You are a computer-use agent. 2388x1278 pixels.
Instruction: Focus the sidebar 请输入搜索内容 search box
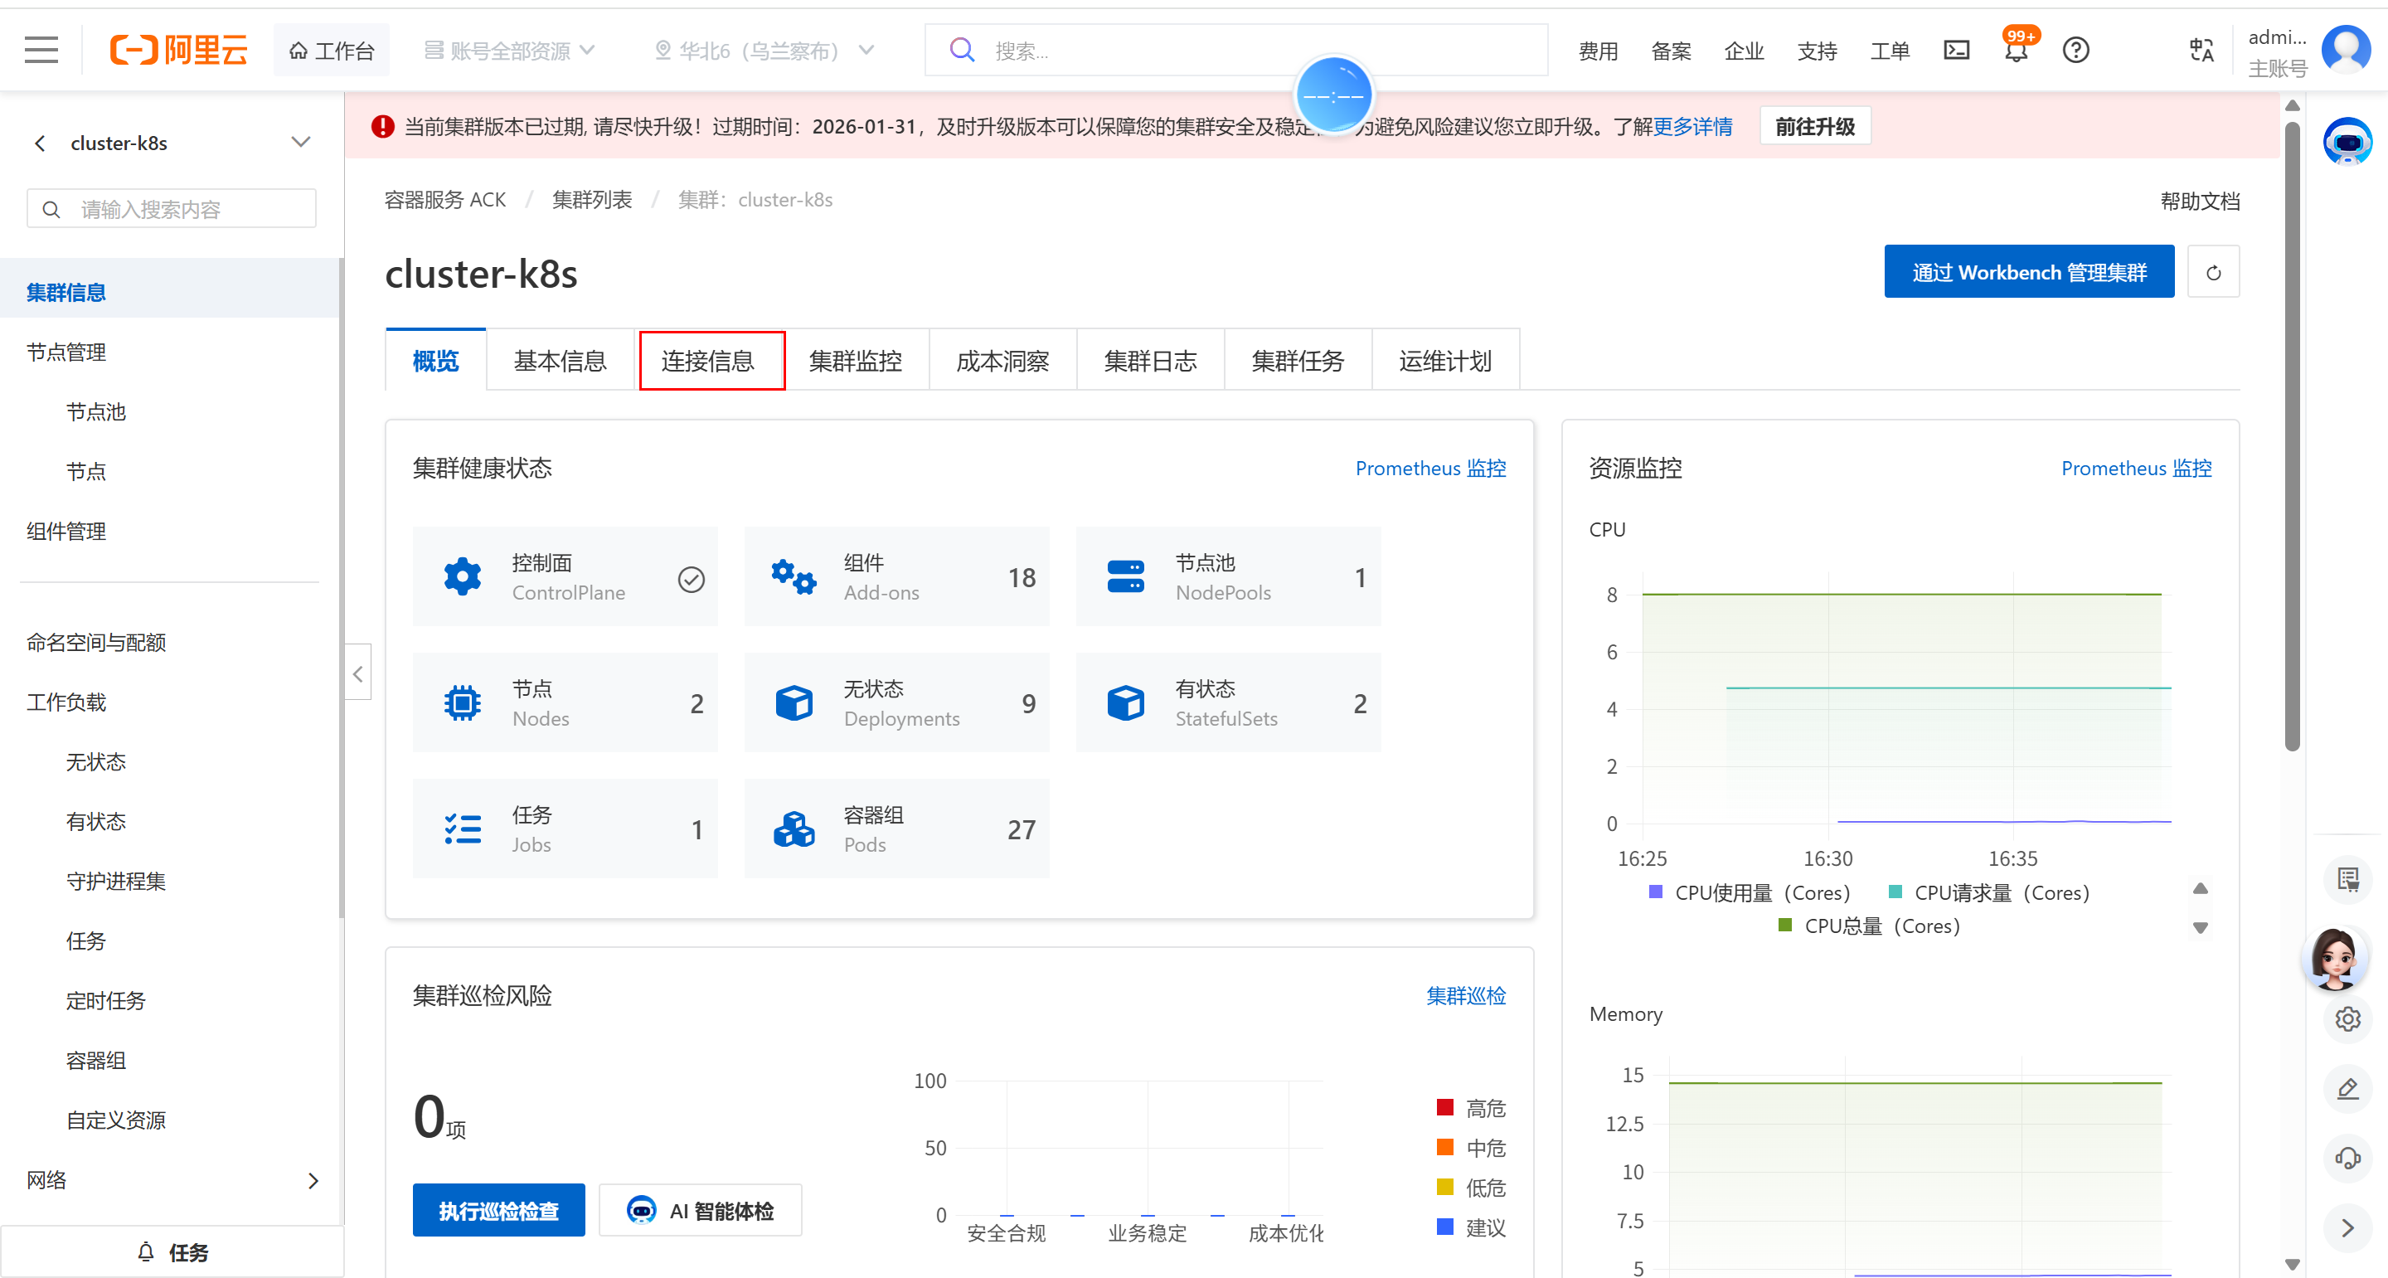click(x=172, y=209)
